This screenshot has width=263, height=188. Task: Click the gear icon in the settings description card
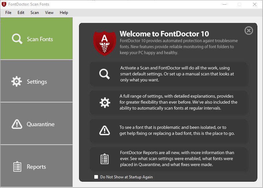(x=105, y=102)
